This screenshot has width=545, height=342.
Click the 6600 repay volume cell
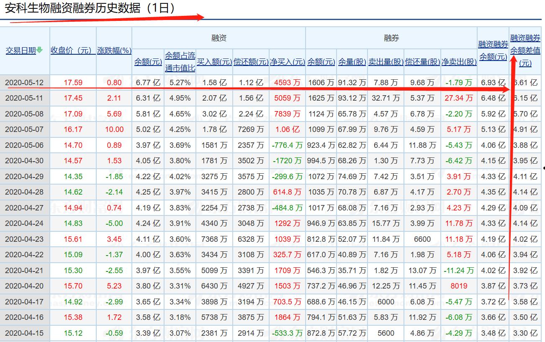(x=422, y=239)
